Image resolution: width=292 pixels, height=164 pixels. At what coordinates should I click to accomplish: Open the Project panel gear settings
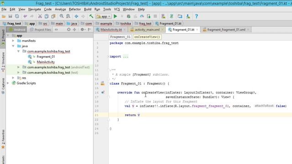pos(83,30)
